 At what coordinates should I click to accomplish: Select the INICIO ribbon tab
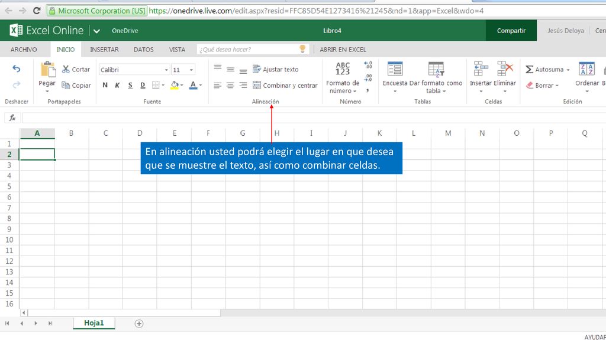point(66,50)
